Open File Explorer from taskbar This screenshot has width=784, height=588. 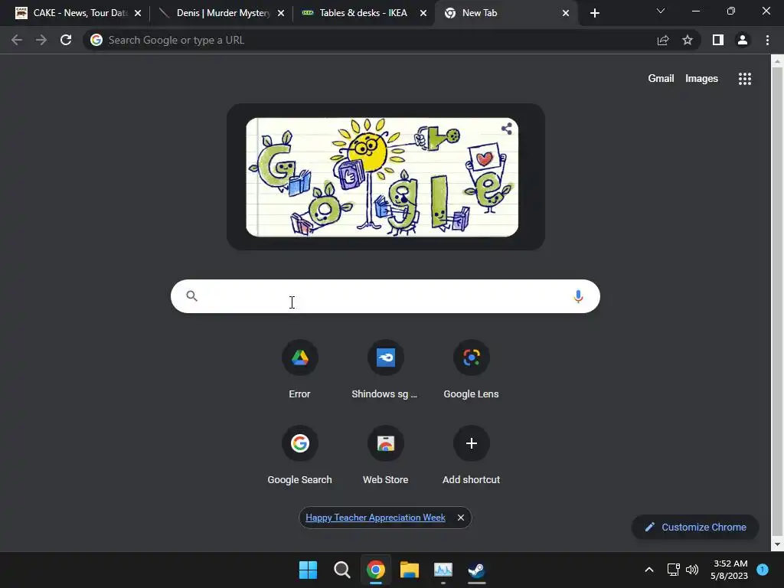tap(410, 570)
